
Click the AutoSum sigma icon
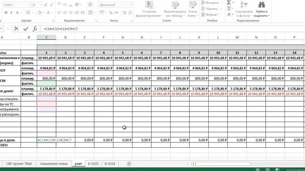click(229, 2)
